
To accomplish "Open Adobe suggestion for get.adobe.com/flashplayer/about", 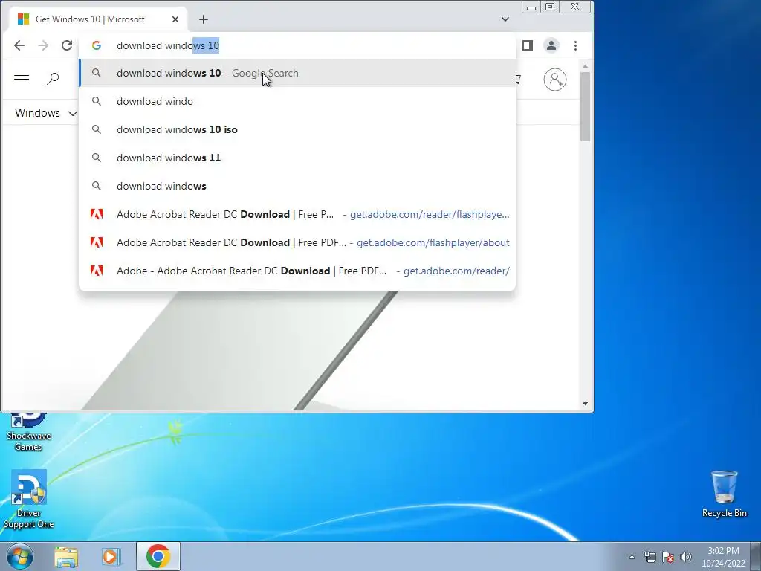I will click(x=297, y=242).
